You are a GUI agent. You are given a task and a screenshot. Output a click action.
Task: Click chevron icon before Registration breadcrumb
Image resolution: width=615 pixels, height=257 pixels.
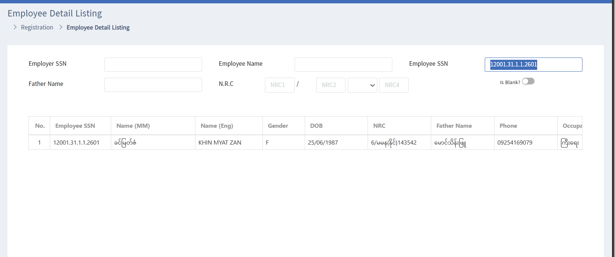pyautogui.click(x=15, y=27)
